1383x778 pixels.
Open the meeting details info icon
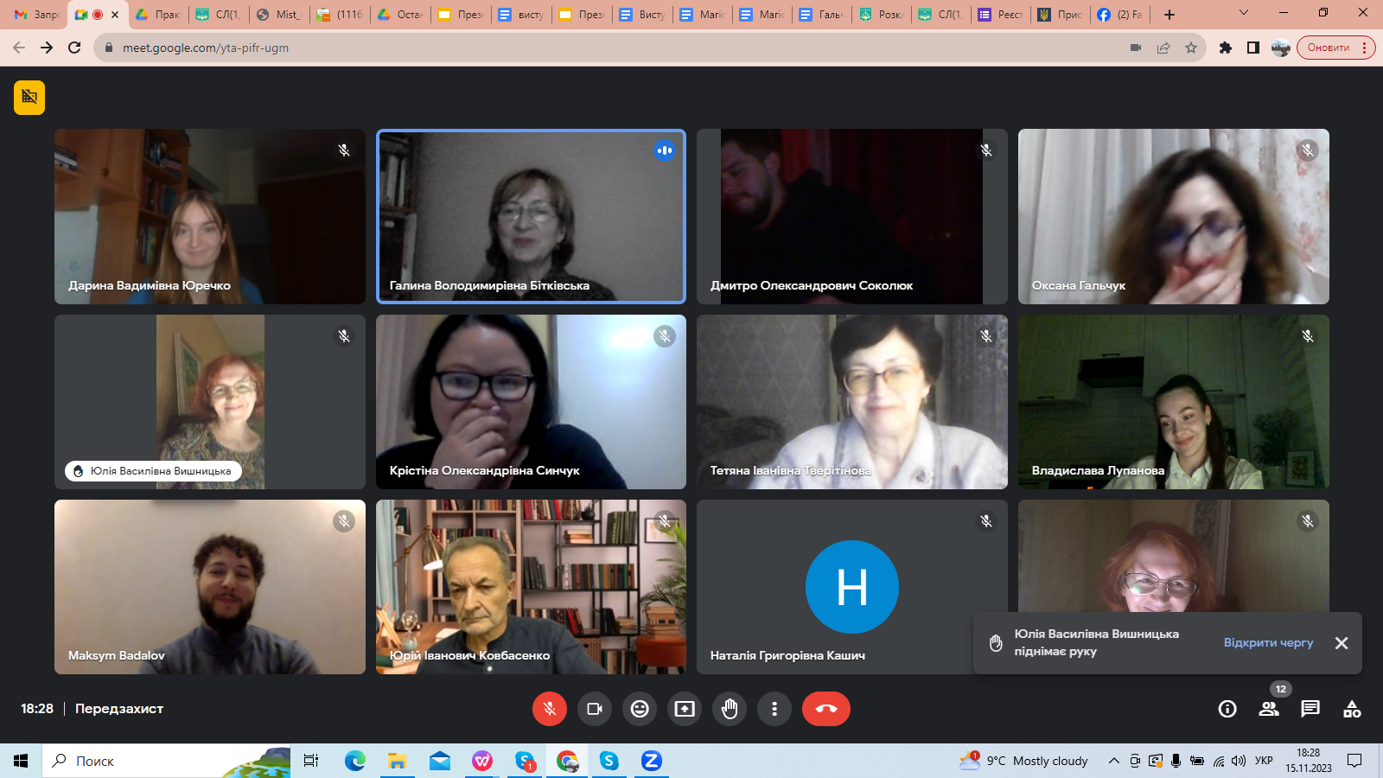point(1227,709)
